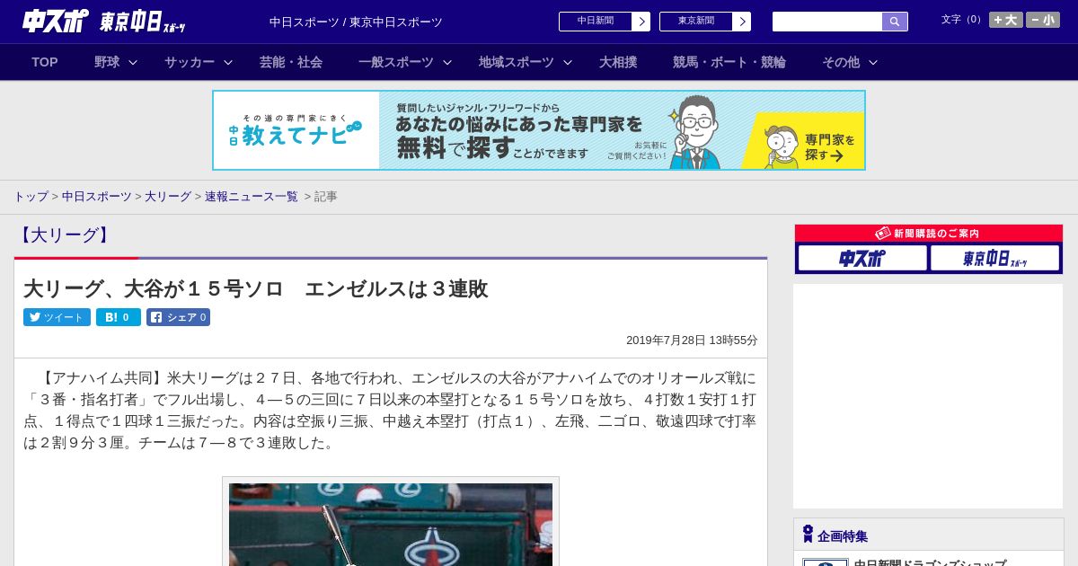1078x566 pixels.
Task: Open the article photo of the batter
Action: click(391, 524)
